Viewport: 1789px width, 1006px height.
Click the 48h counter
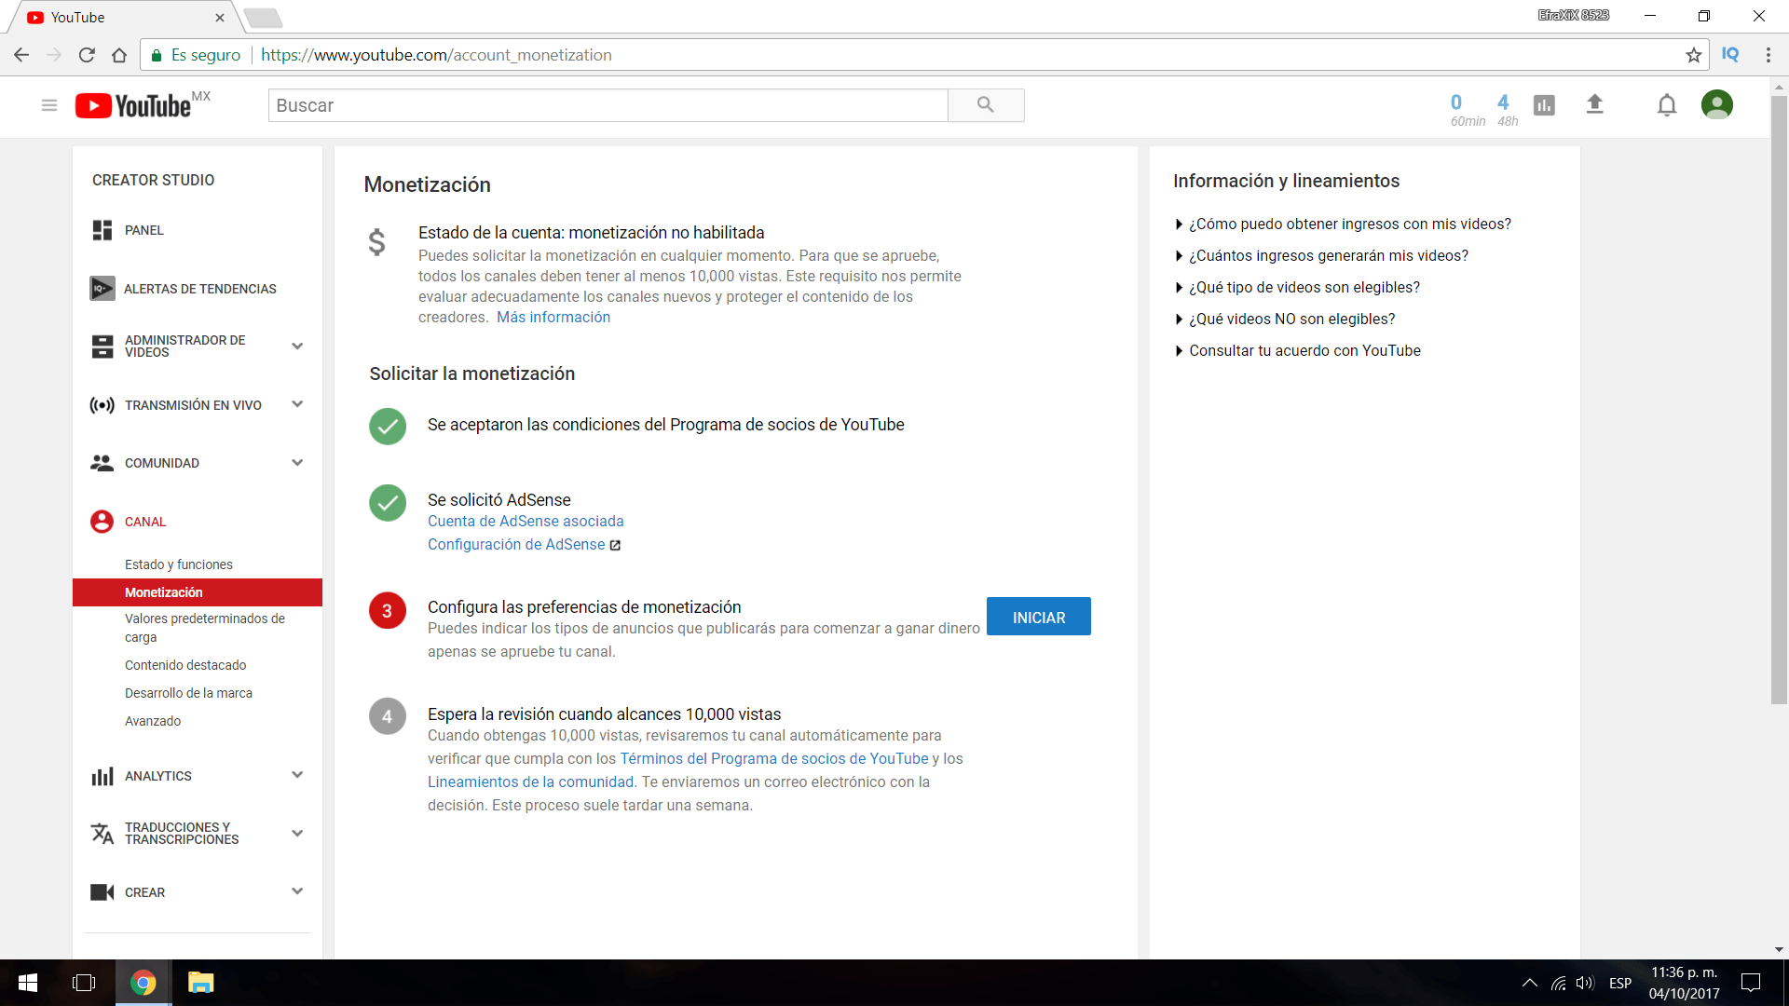pyautogui.click(x=1507, y=110)
